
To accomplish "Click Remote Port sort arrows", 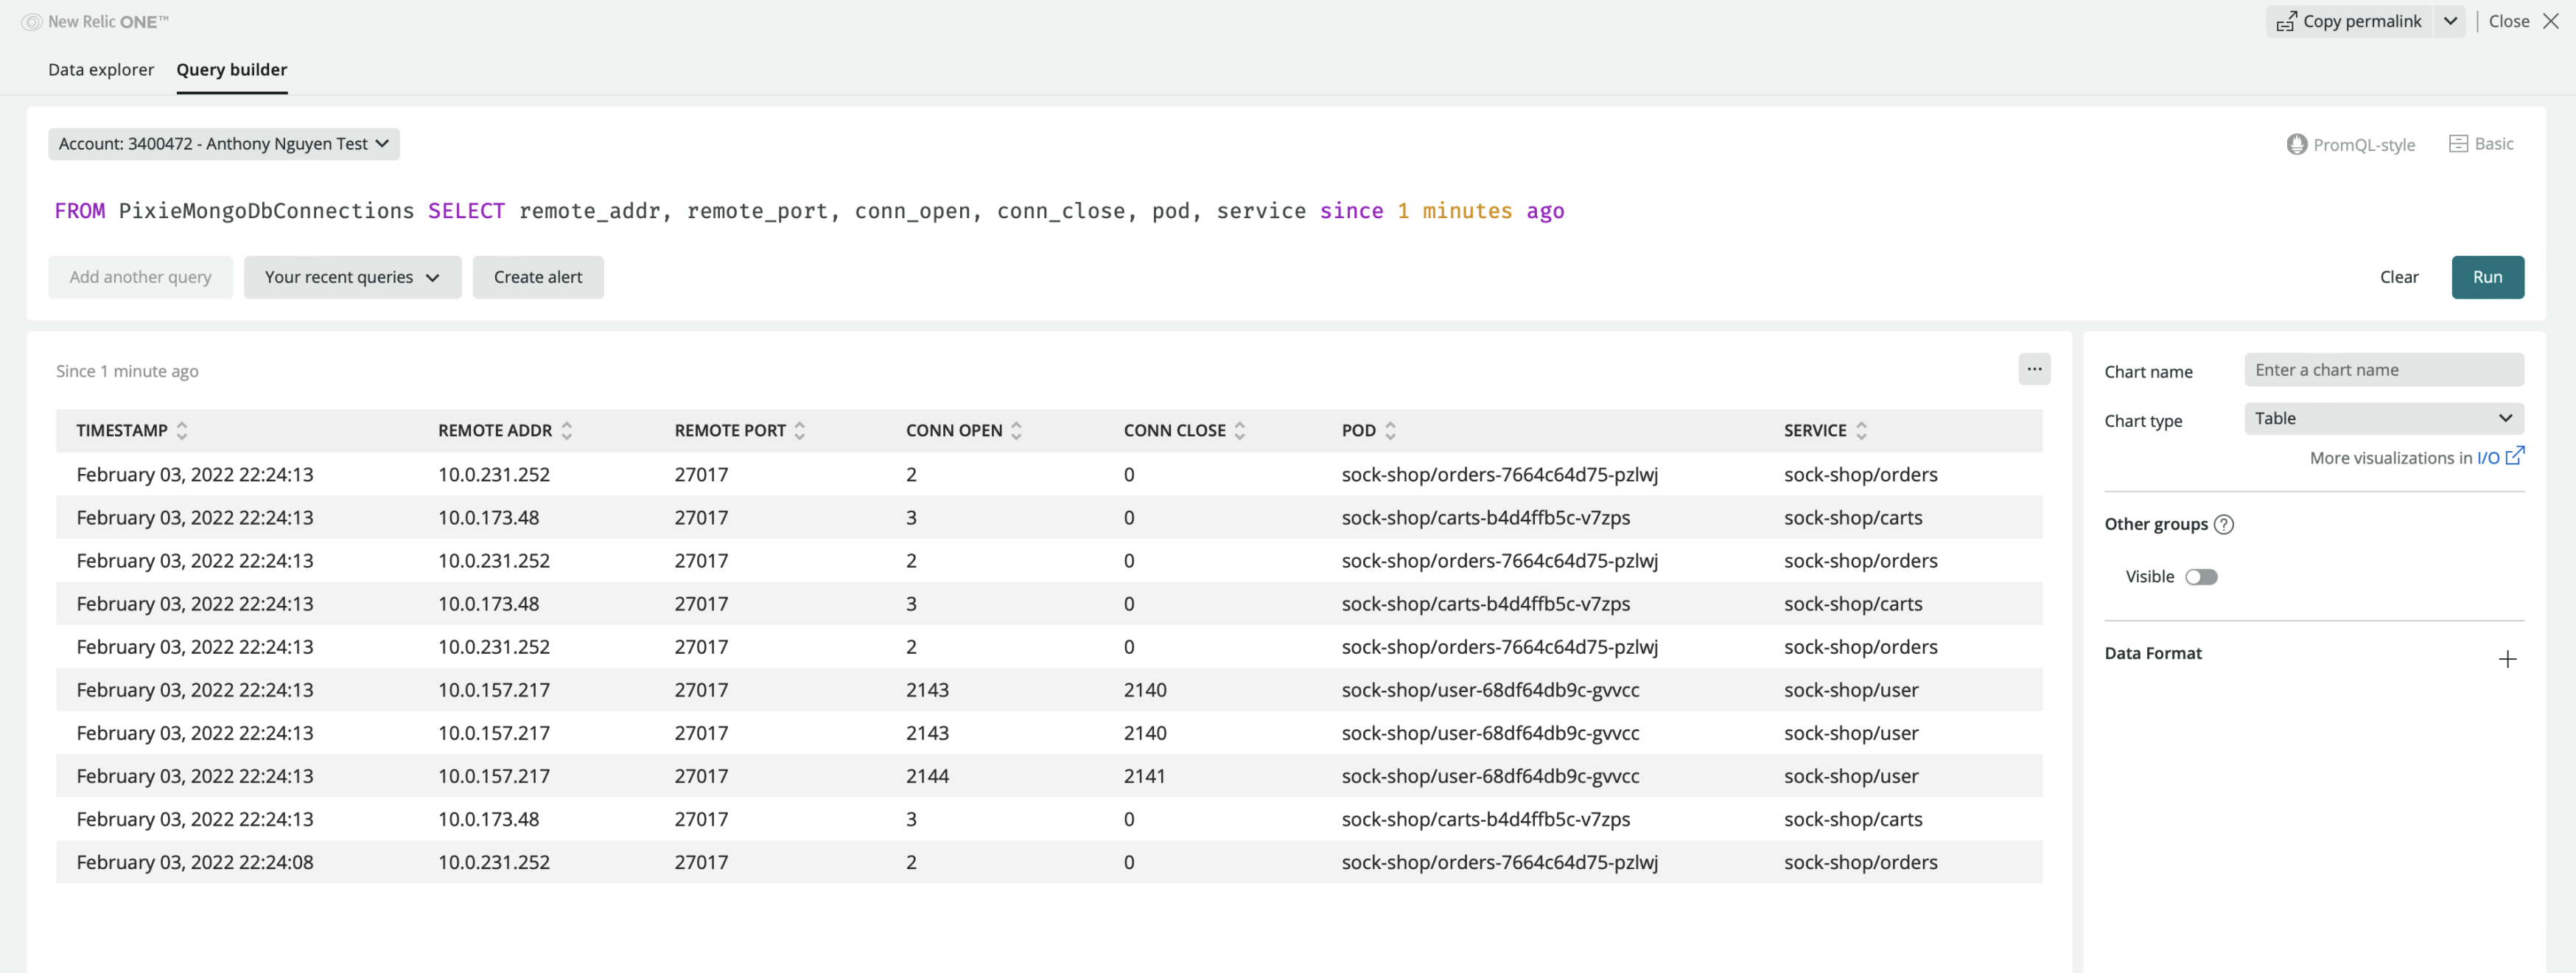I will coord(800,431).
